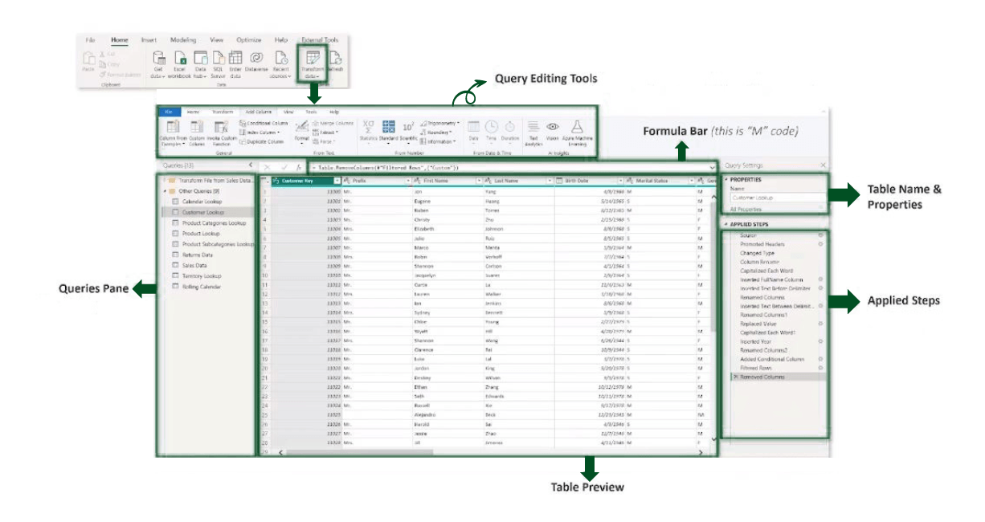Click the Format text icon
Viewport: 985px width, 522px height.
[x=301, y=127]
